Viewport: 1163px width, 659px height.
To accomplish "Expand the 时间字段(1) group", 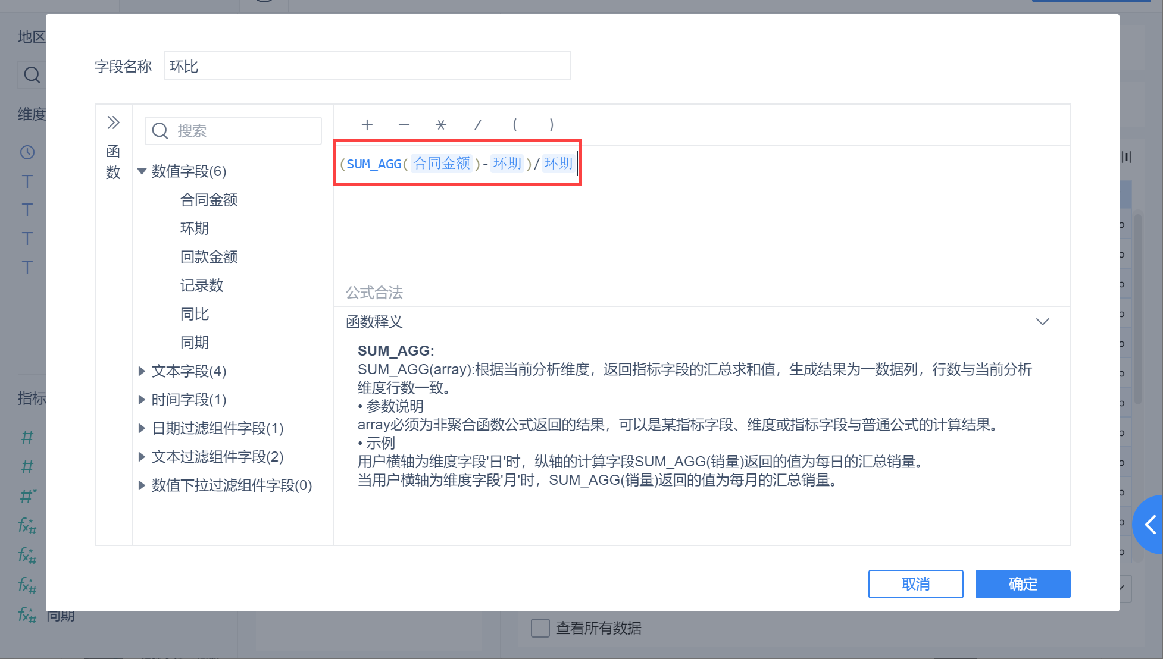I will point(142,400).
